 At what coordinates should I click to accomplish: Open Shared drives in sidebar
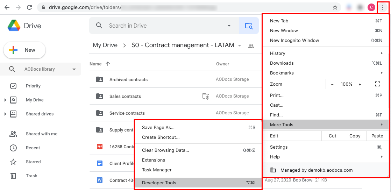(40, 114)
